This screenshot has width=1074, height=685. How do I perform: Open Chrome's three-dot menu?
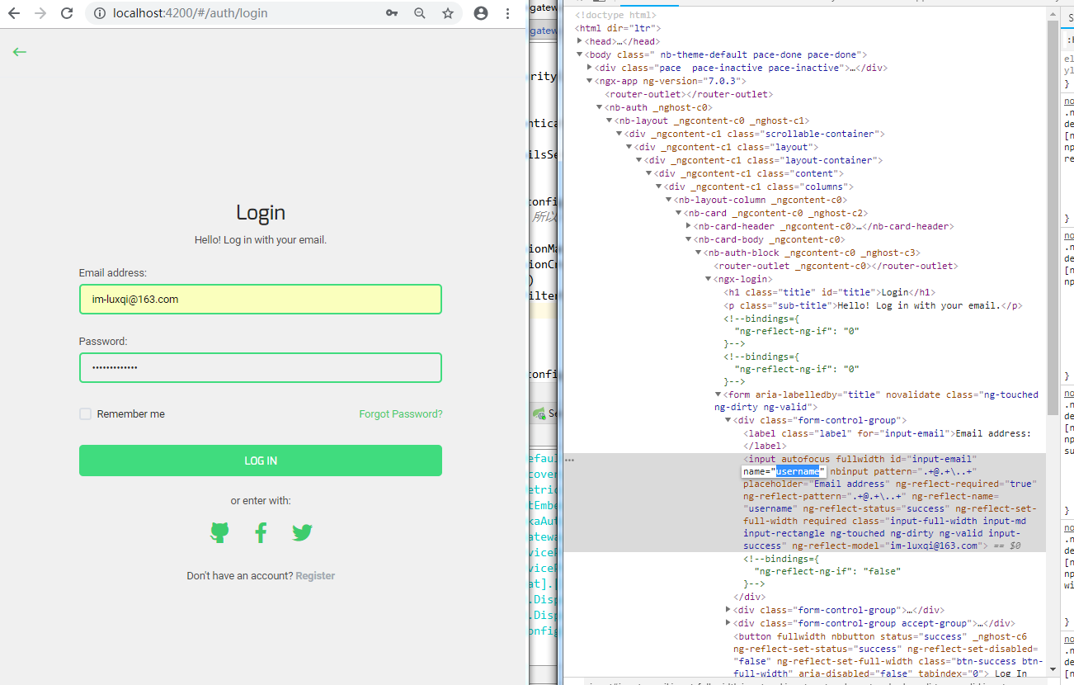click(508, 13)
